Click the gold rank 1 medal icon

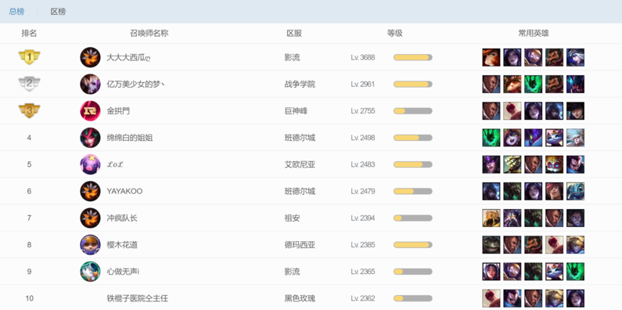tap(30, 57)
